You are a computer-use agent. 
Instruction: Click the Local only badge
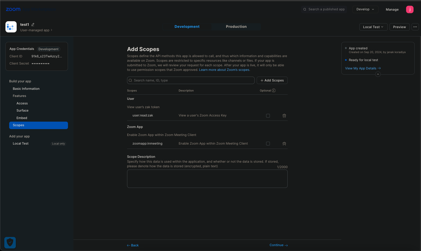point(59,144)
